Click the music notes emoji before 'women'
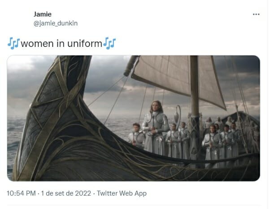This screenshot has width=269, height=209. tap(14, 43)
